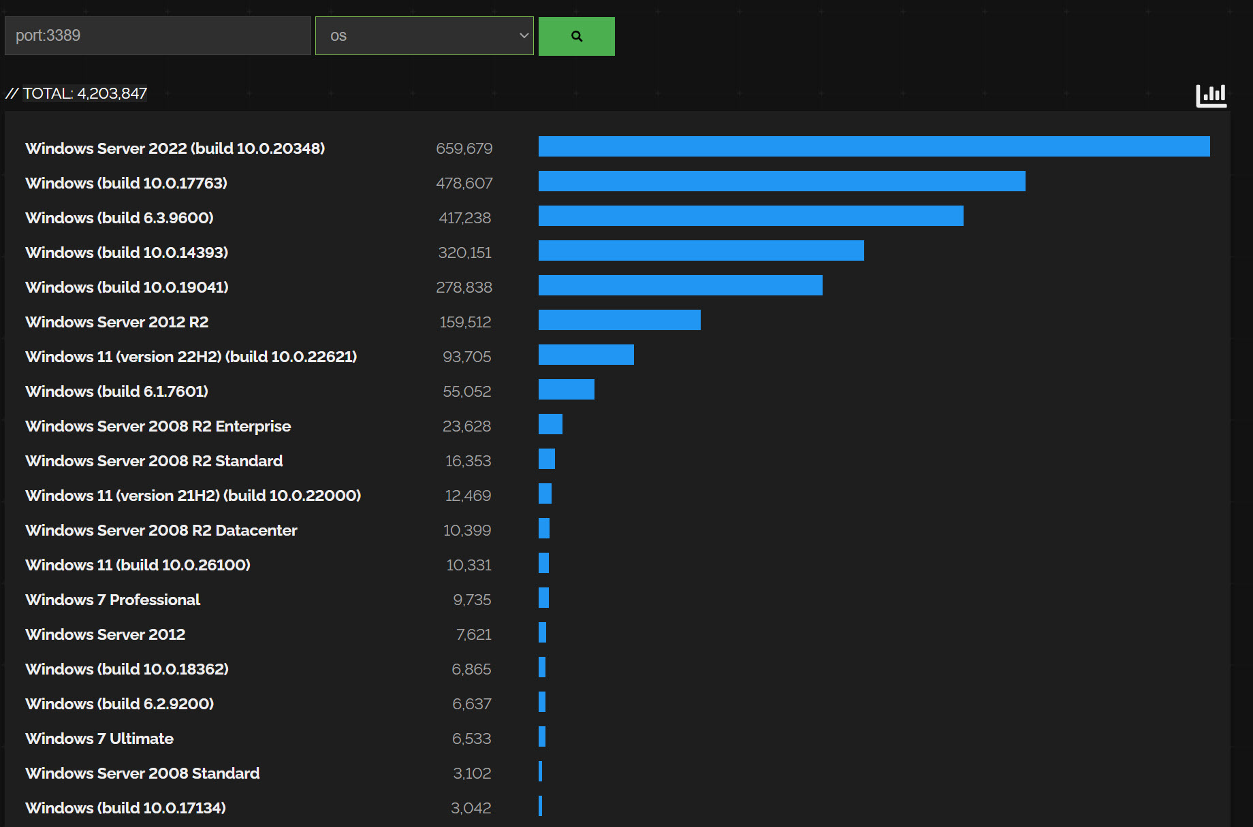Click the green search magnifier button

(576, 36)
